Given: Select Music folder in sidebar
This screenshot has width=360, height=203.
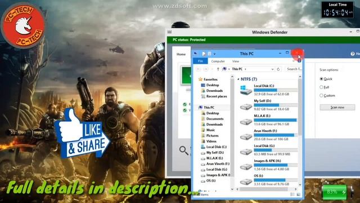Looking at the screenshot, I should (210, 130).
